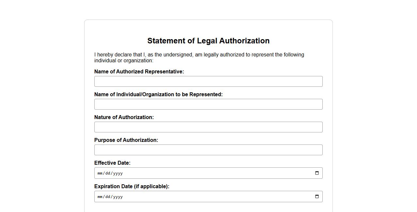
Task: Open the Effective Date calendar picker icon
Action: tap(317, 173)
